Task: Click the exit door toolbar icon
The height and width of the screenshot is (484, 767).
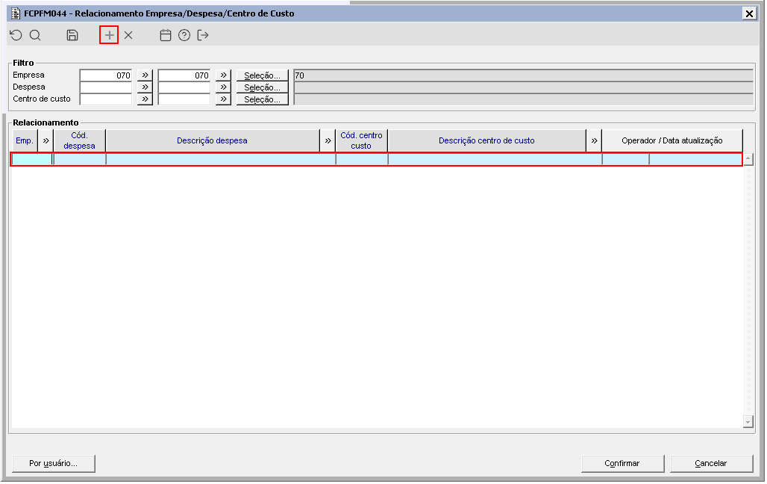Action: coord(203,35)
